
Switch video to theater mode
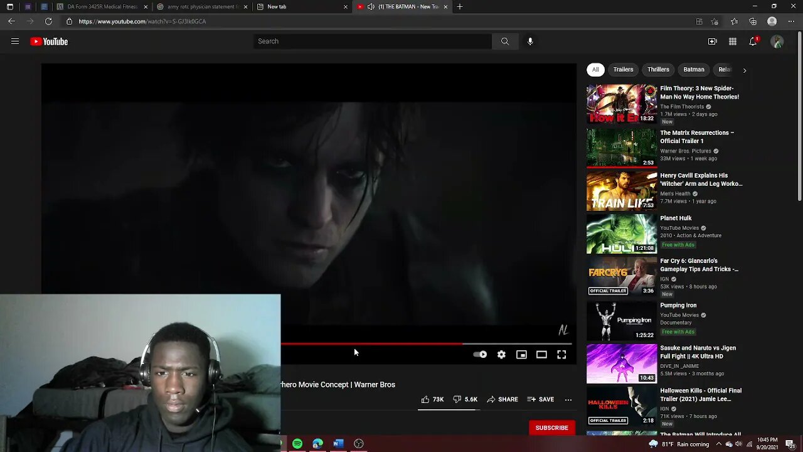tap(541, 355)
